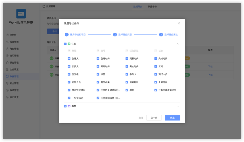Screen dimensions: 244x142
Task: Uncheck the 上架时间 checkbox
Action: (156, 82)
